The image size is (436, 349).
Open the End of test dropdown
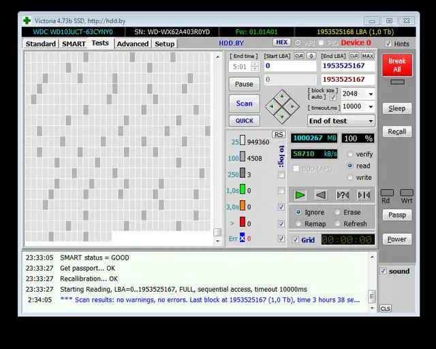[x=341, y=121]
